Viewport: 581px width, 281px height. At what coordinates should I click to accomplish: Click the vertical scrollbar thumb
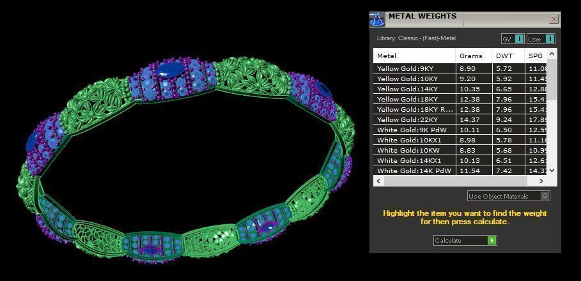coord(552,79)
